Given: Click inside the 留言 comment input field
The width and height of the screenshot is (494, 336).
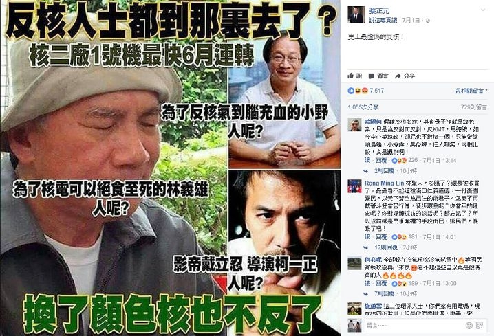Looking at the screenshot, I should point(415,325).
